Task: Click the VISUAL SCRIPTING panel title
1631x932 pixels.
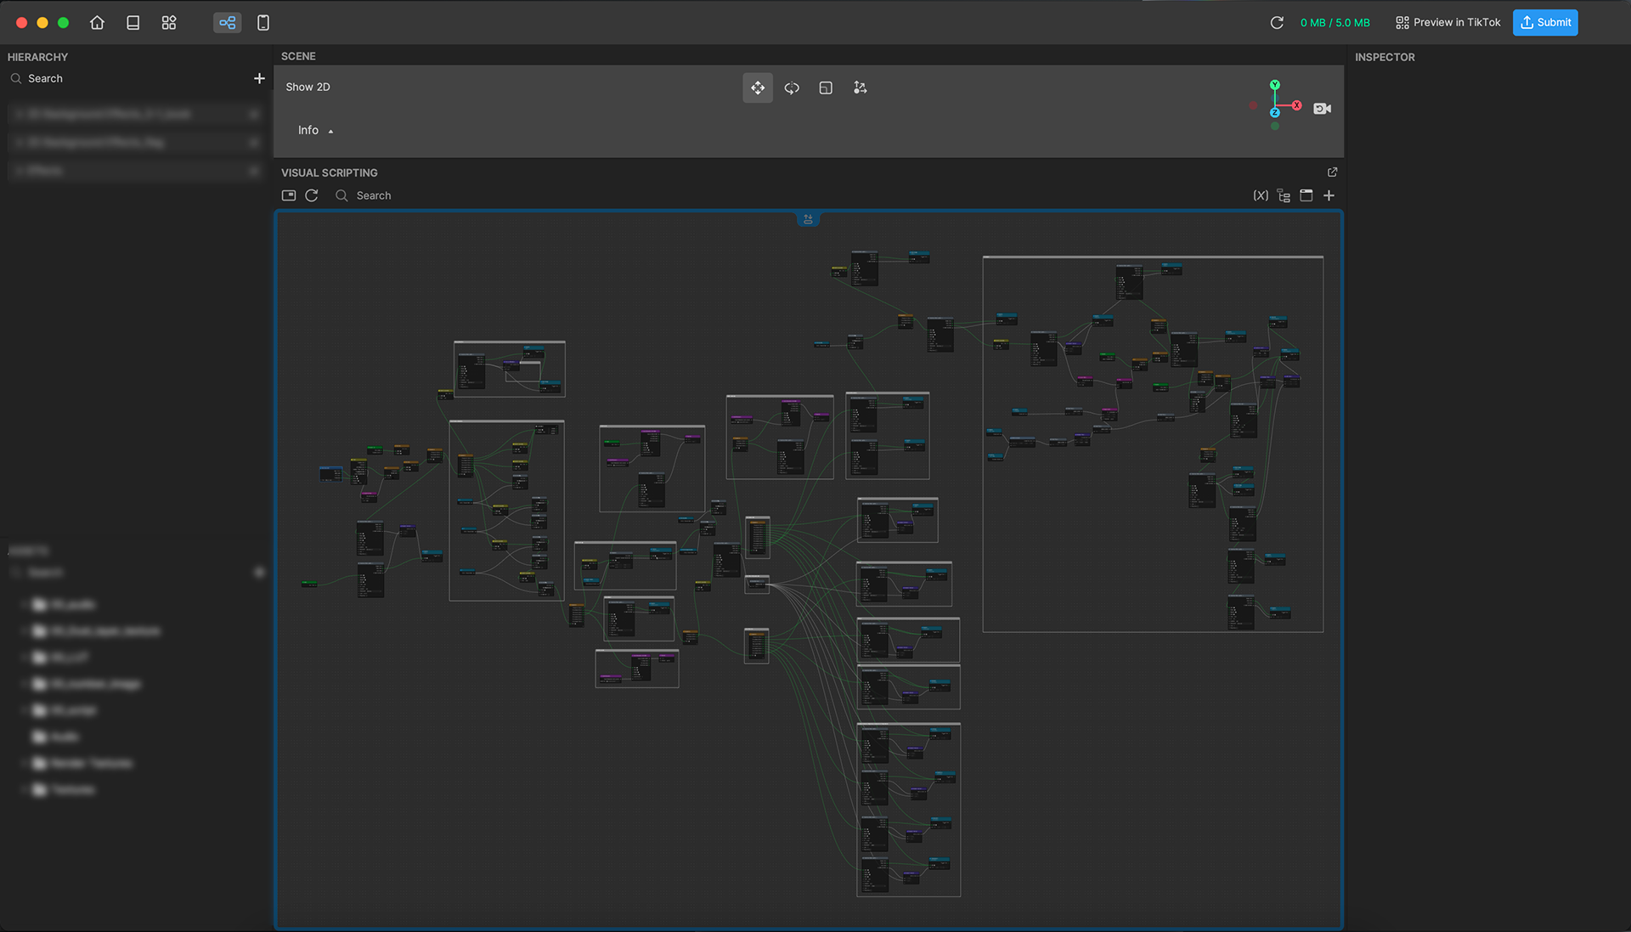Action: coord(330,173)
